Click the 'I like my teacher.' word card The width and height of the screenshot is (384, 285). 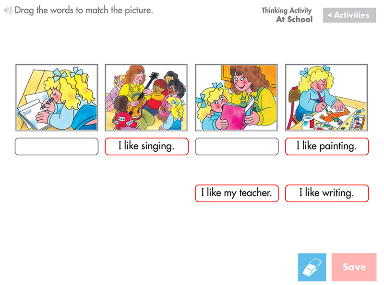click(x=237, y=193)
